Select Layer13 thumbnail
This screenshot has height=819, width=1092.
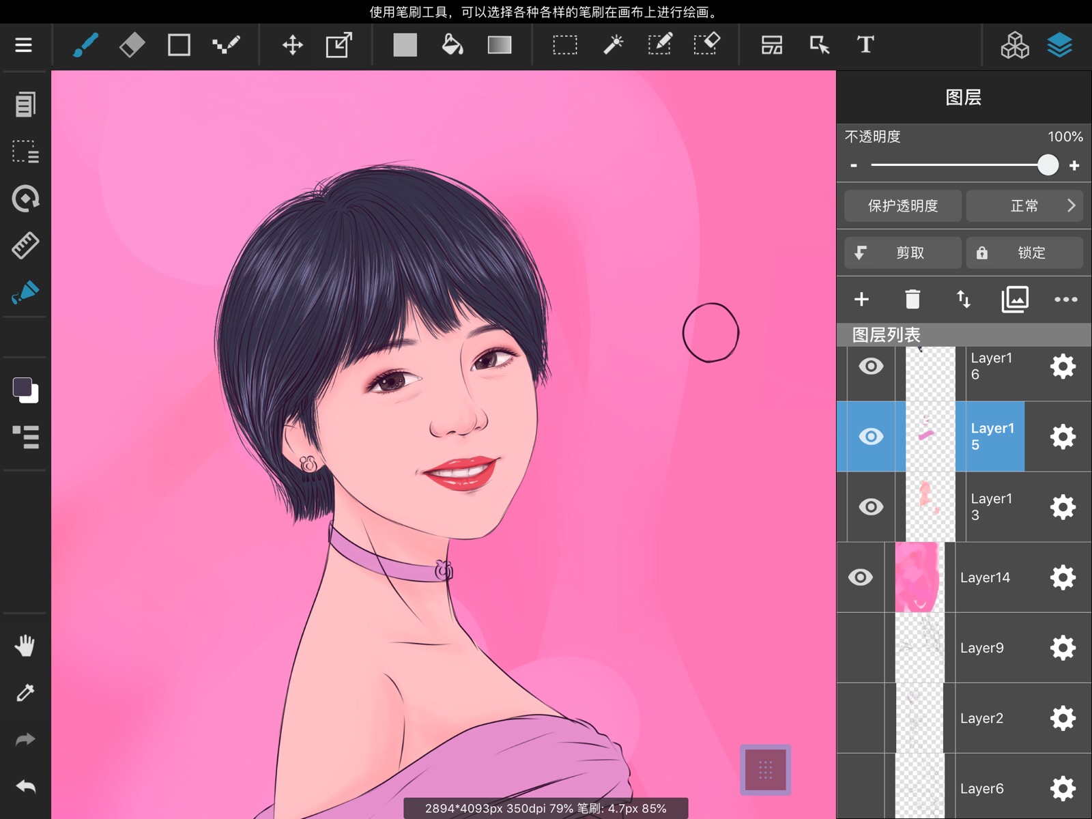click(x=930, y=506)
